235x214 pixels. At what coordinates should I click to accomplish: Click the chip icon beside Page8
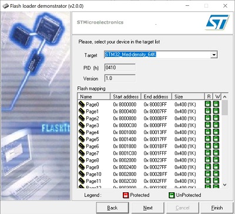tap(82, 160)
